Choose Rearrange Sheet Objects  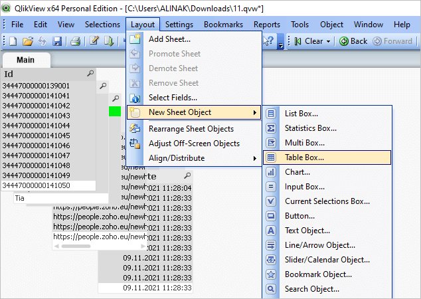191,129
